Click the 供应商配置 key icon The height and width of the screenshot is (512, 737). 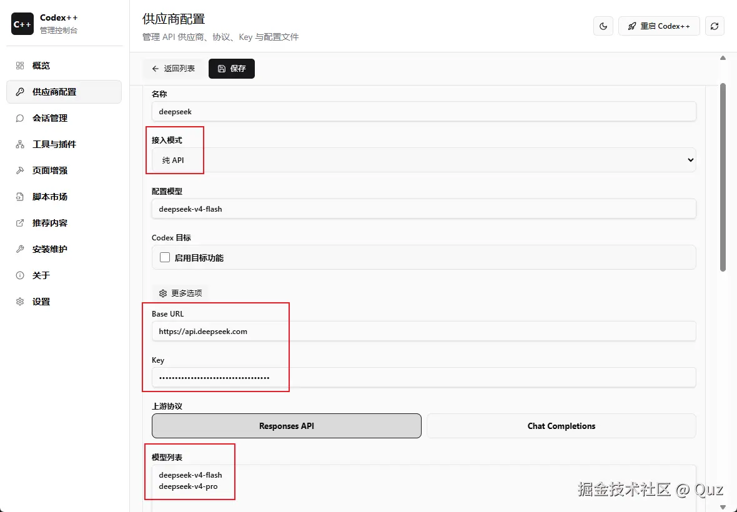point(20,92)
